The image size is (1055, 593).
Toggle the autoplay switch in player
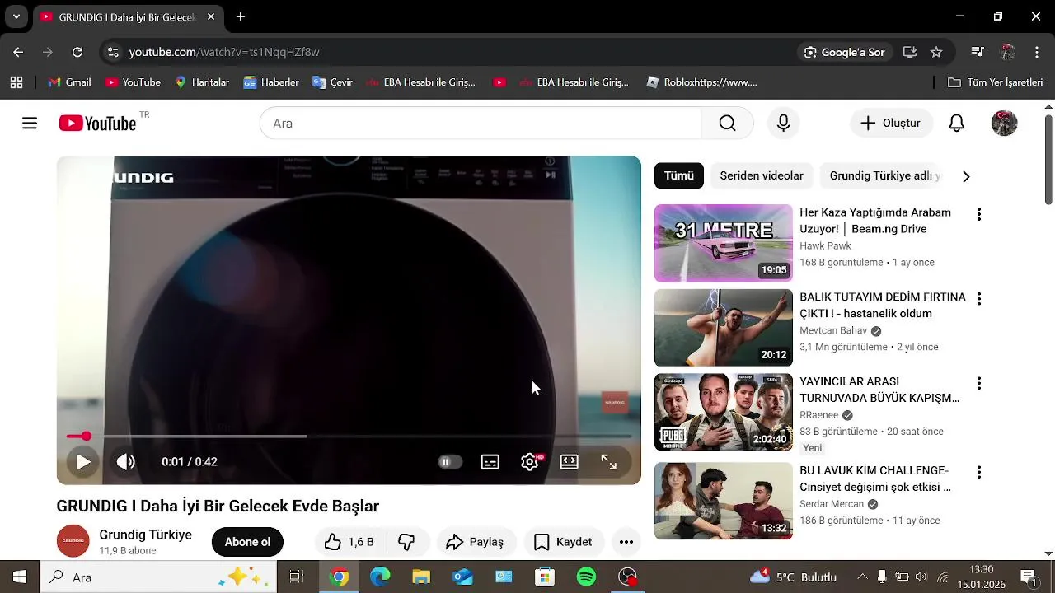click(x=449, y=462)
